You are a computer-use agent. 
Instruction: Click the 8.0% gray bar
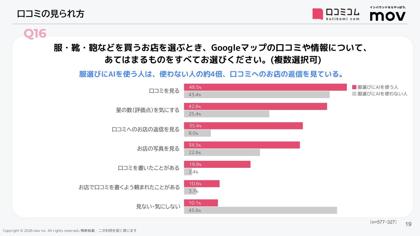pos(197,133)
